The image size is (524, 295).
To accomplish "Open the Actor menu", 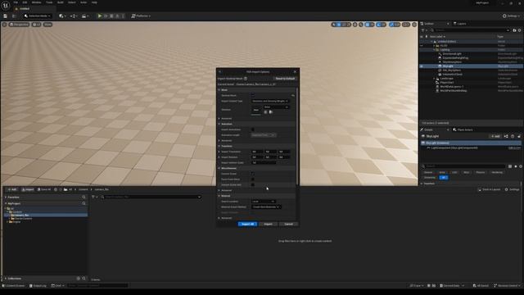I will [84, 2].
